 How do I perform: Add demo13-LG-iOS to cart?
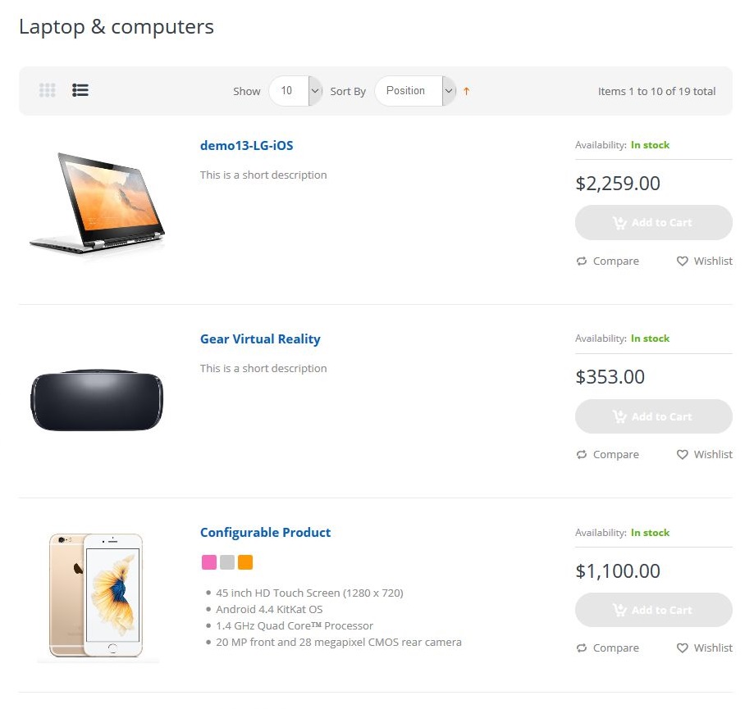click(x=653, y=222)
